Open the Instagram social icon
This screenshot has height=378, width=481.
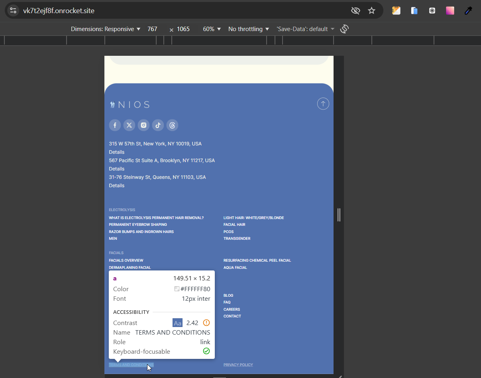click(x=143, y=125)
